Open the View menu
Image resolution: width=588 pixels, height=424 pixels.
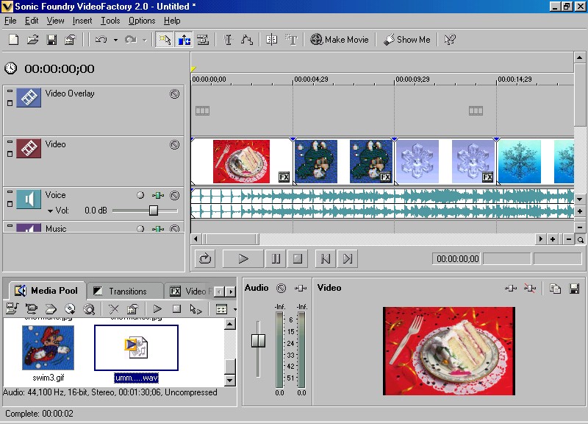point(55,21)
